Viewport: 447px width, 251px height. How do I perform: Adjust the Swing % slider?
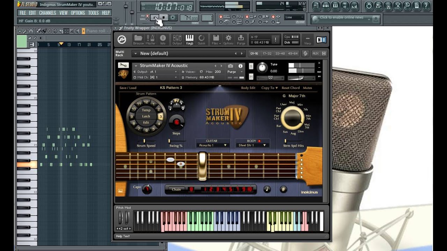[x=169, y=141]
